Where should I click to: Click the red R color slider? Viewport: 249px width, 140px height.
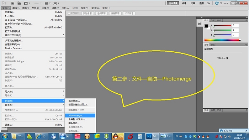click(x=222, y=25)
